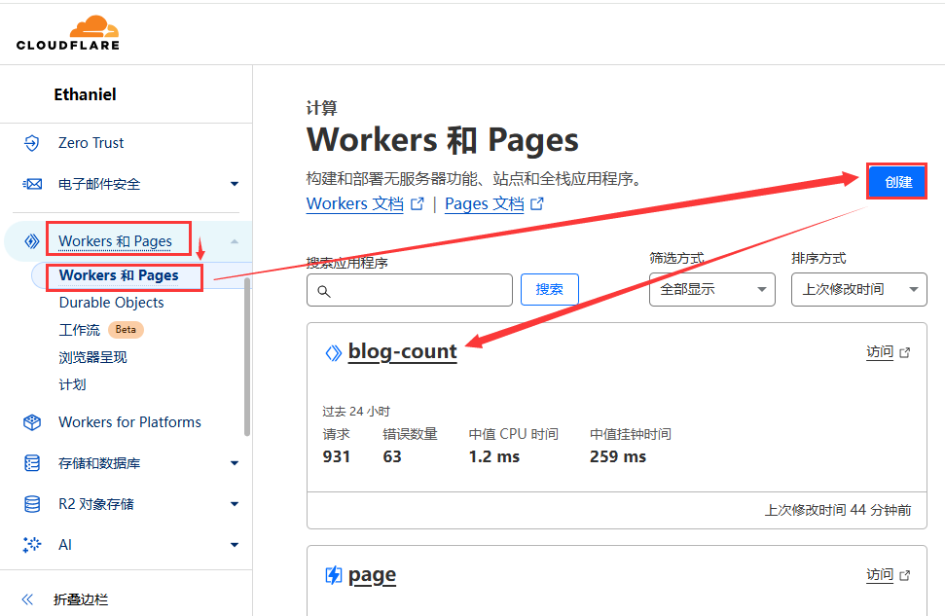Viewport: 945px width, 616px height.
Task: Click the Cloudflare logo
Action: coord(68,32)
